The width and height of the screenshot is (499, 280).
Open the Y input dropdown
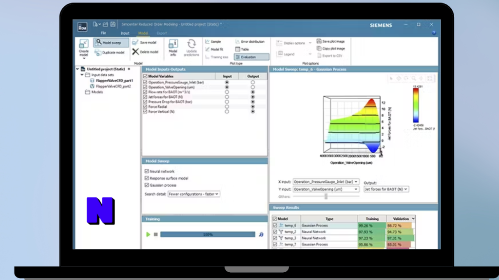pos(326,189)
